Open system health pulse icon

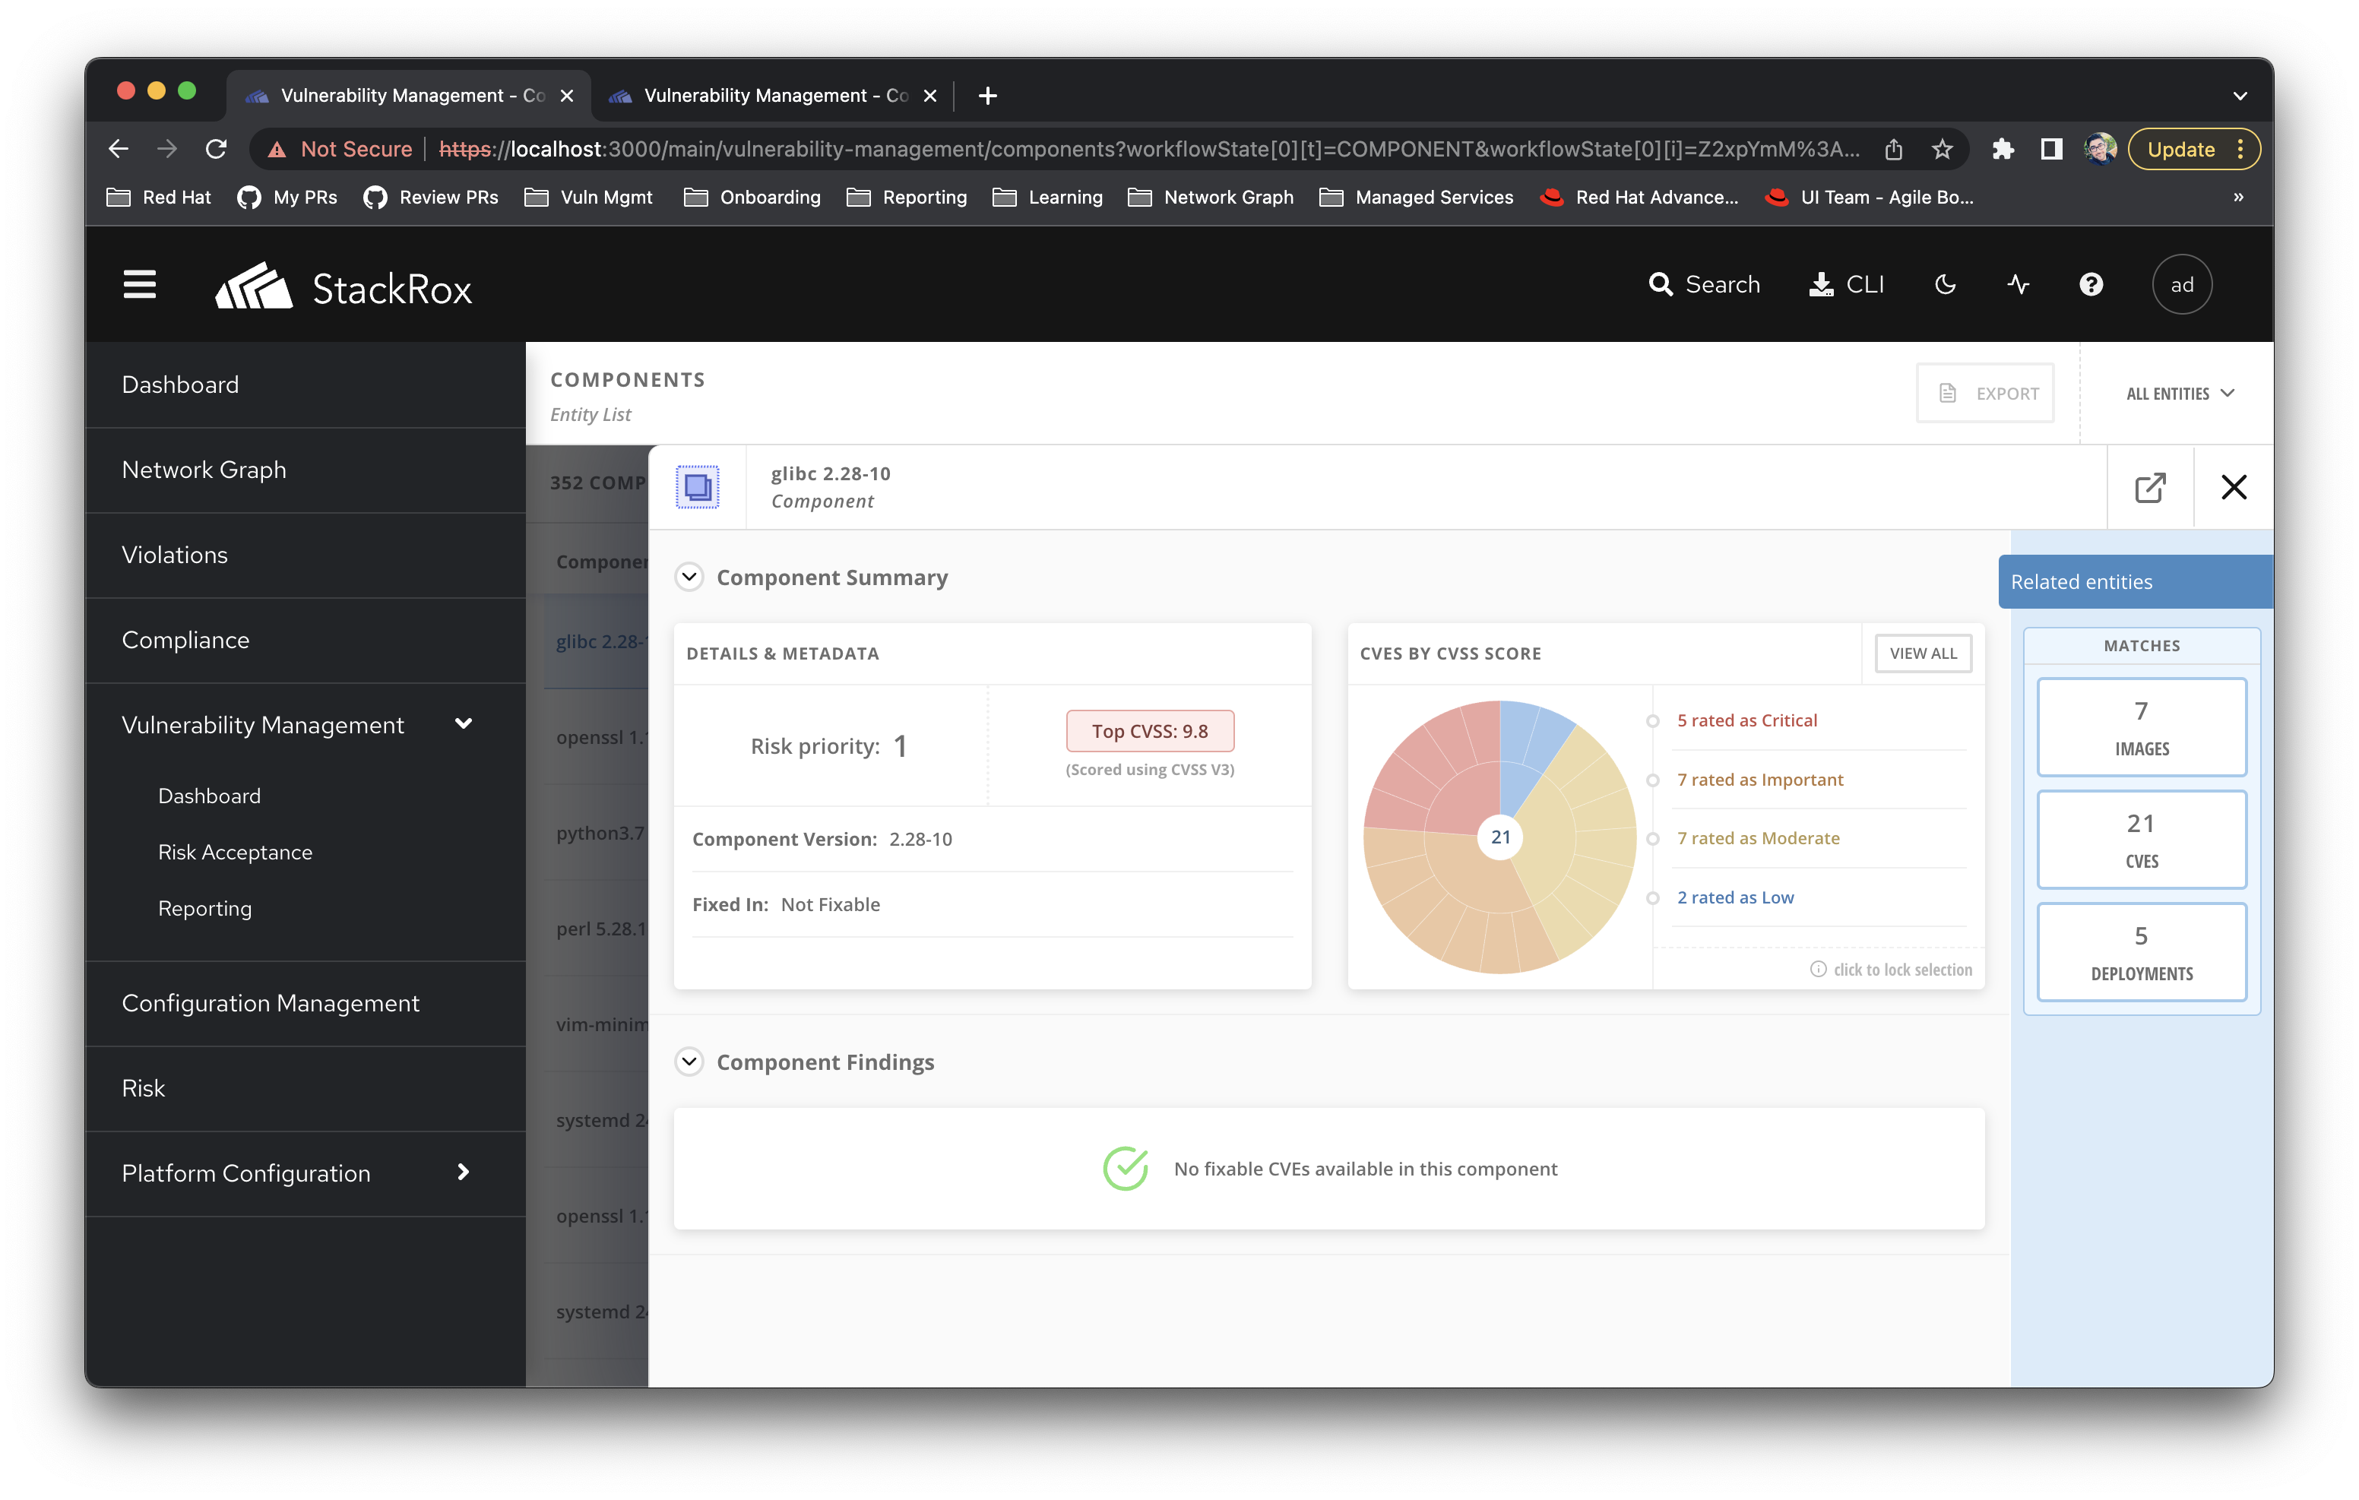(2017, 284)
